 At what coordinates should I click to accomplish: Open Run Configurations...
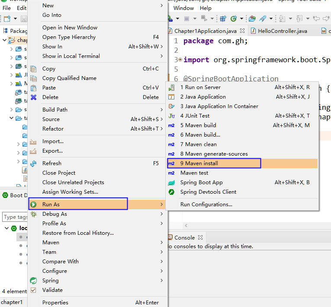206,205
